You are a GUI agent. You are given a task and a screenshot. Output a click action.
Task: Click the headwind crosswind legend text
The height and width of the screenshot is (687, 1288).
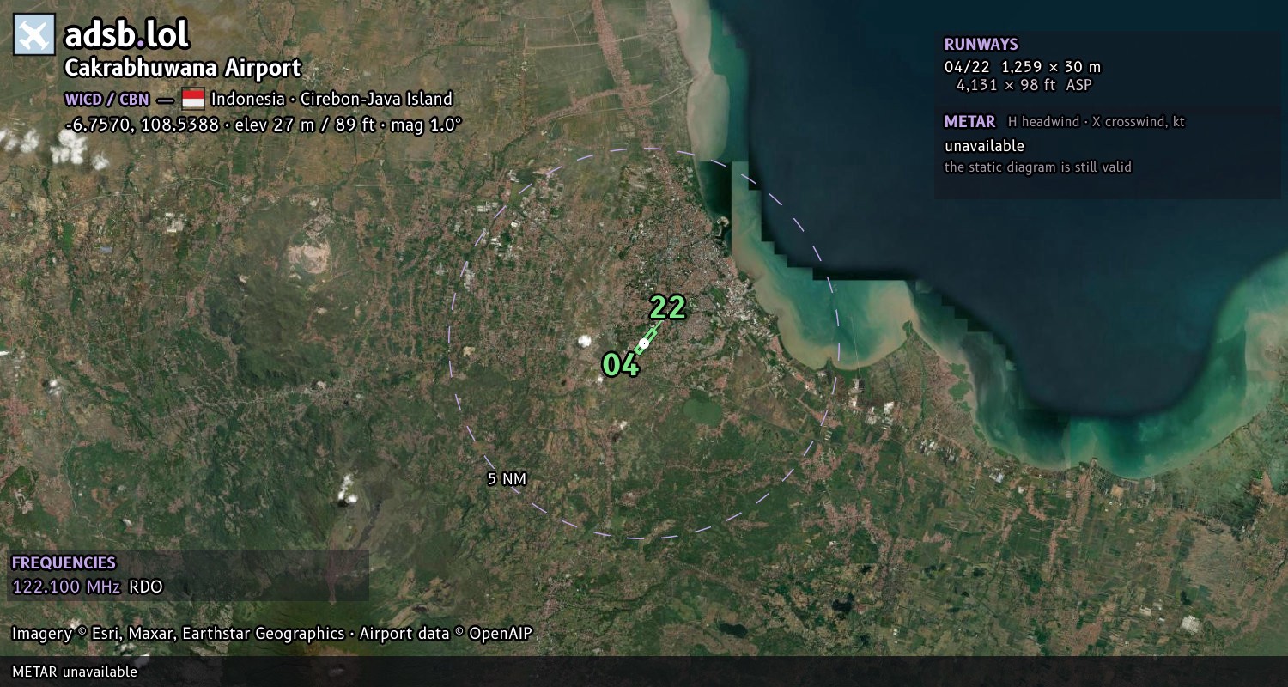[x=1097, y=122]
